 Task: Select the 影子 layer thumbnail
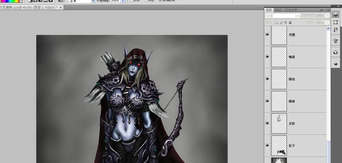tap(279, 145)
